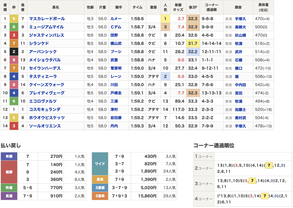Open trainer link 高柳大
293x208 pixels.
point(240,27)
